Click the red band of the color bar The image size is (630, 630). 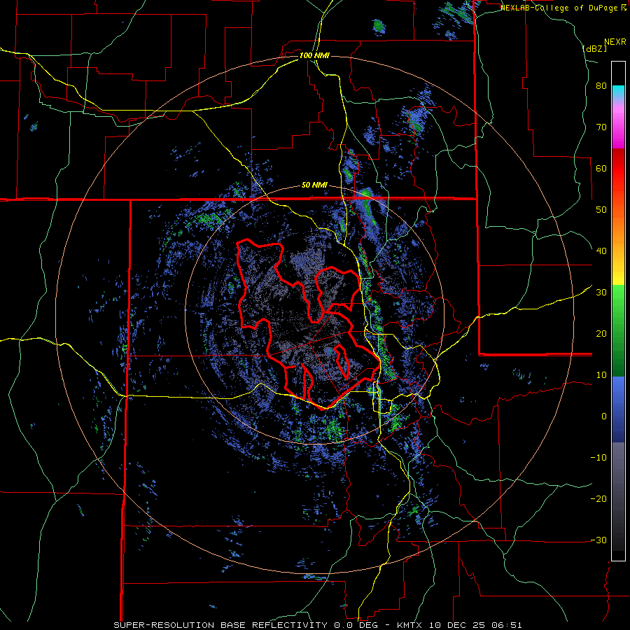[x=618, y=169]
